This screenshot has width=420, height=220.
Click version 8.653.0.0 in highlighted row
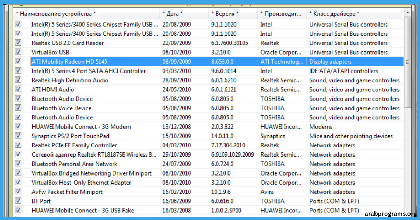click(222, 62)
